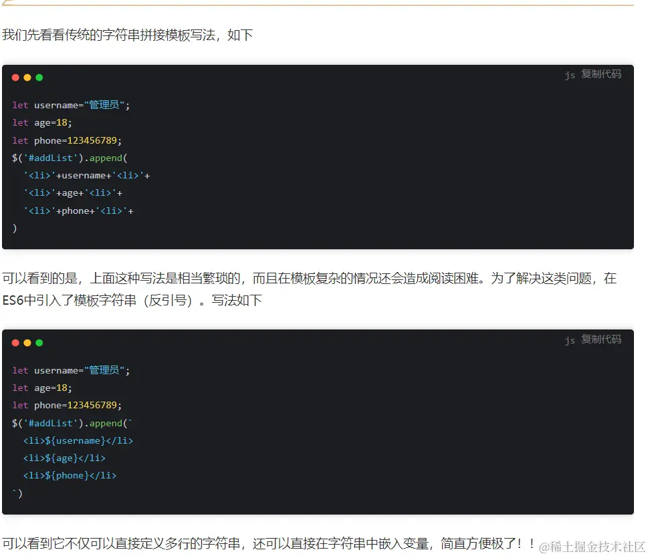Screen dimensions: 650x558
Task: Click the green dot in second code block
Action: [39, 343]
